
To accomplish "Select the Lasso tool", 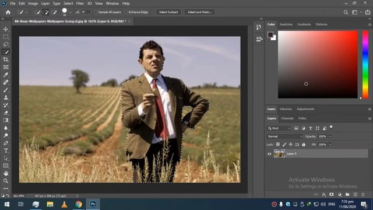I will point(6,44).
